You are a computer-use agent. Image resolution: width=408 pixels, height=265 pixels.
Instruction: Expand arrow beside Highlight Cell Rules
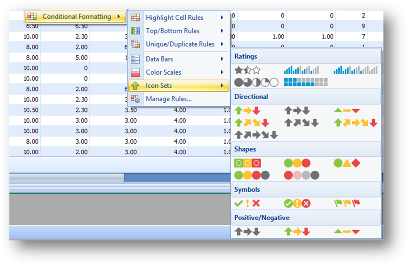tap(222, 17)
